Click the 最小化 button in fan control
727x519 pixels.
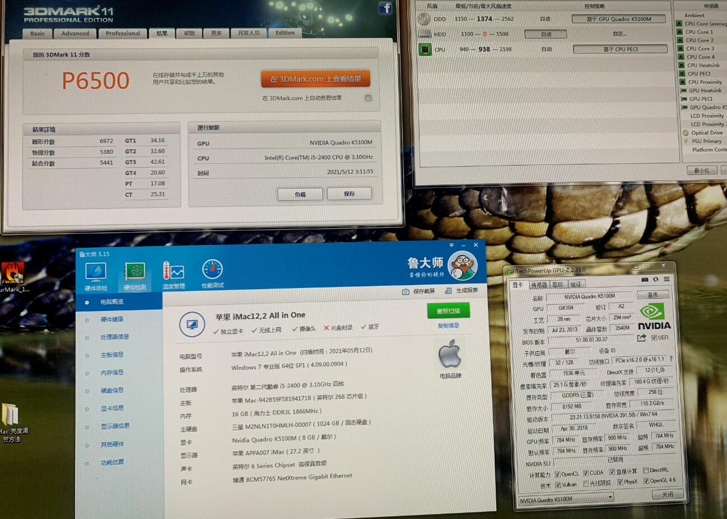pyautogui.click(x=702, y=170)
